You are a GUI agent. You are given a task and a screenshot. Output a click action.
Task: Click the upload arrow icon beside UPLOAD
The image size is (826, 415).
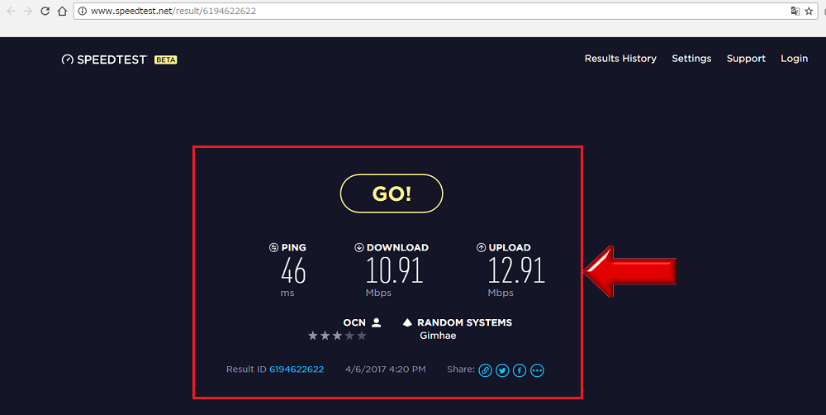[x=481, y=247]
